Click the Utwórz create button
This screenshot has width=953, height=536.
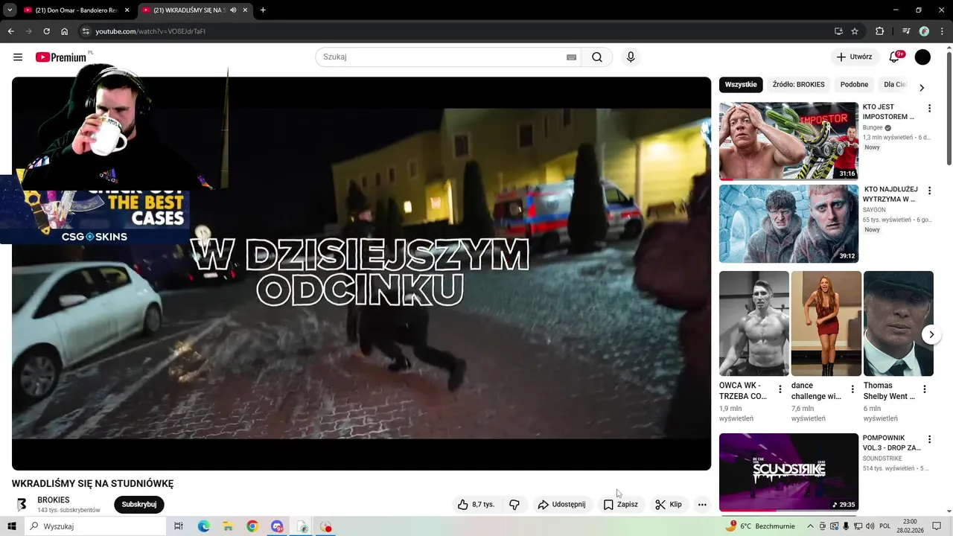pyautogui.click(x=854, y=57)
